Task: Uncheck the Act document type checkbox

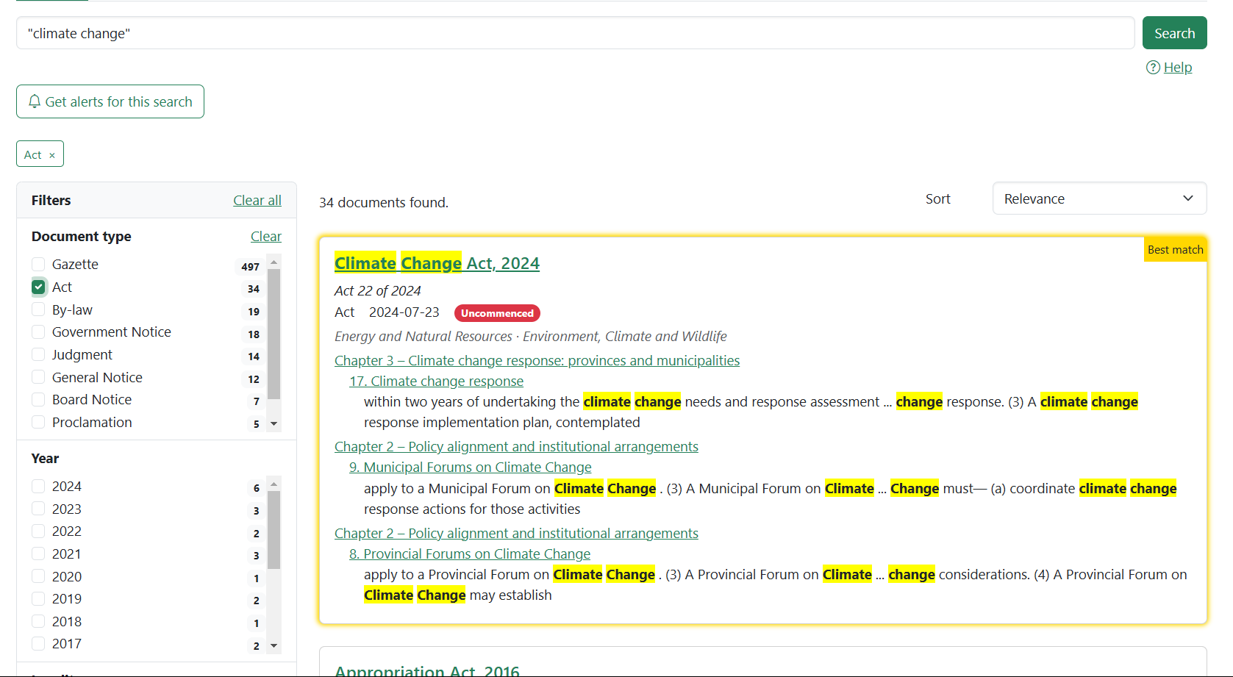Action: [x=39, y=287]
